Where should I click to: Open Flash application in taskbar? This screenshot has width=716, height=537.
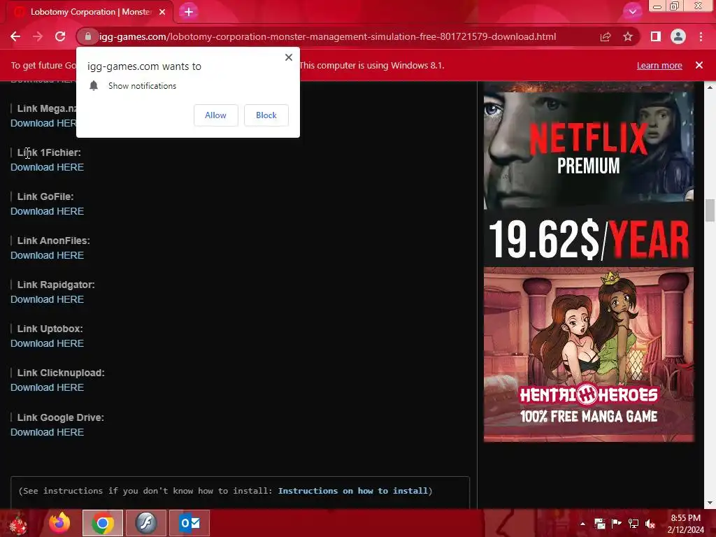tap(146, 523)
